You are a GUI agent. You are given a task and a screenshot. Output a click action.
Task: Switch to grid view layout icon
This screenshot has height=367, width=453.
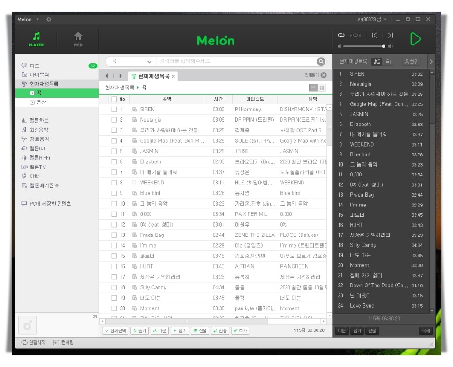pyautogui.click(x=322, y=88)
